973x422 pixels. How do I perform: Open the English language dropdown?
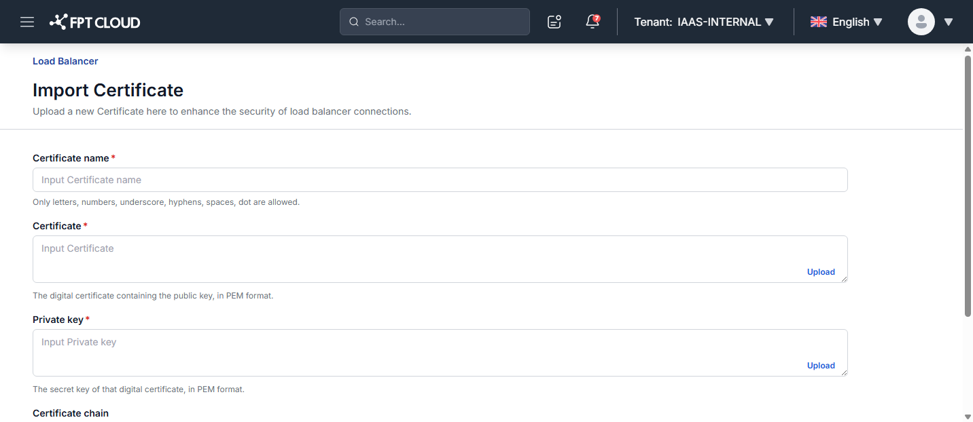point(847,22)
